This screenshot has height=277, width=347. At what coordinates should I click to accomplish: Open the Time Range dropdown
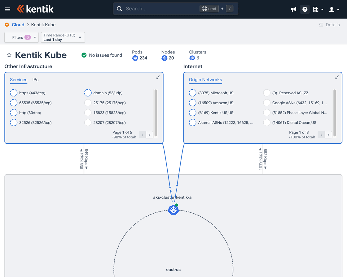(63, 37)
